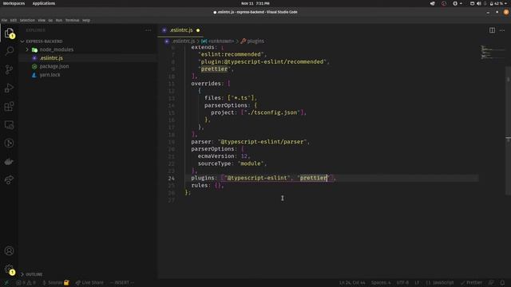Open the Help menu
This screenshot has height=287, width=511.
[x=86, y=20]
